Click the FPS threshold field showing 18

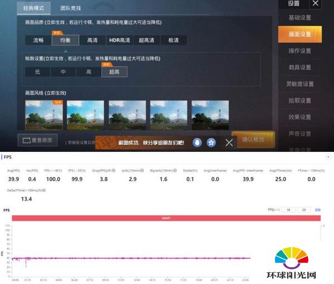coord(288,210)
